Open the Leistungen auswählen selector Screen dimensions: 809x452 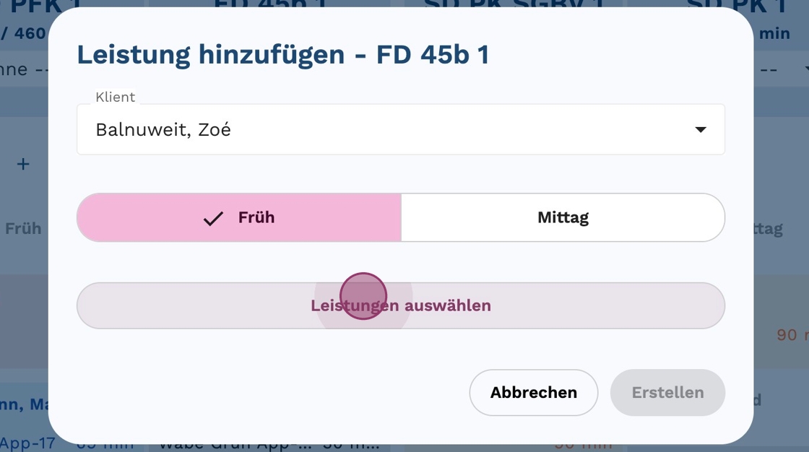pos(401,305)
